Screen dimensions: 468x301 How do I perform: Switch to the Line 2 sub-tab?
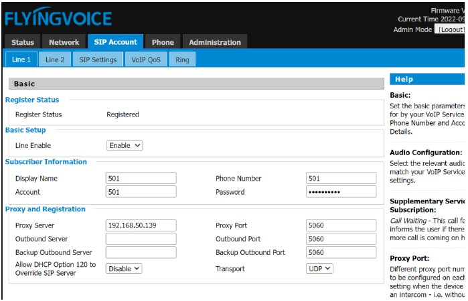click(x=55, y=60)
